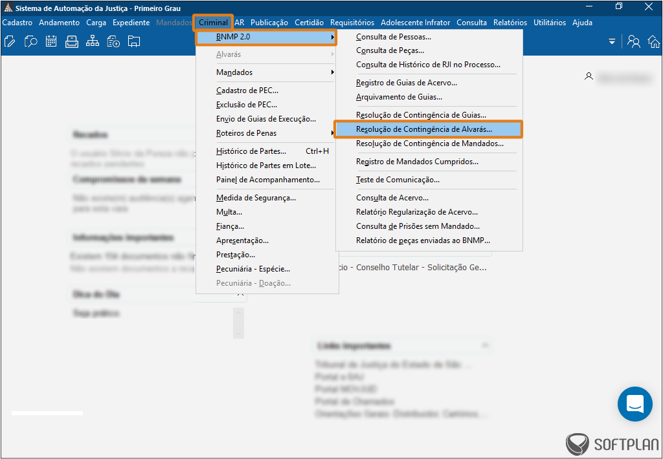Choose Envio de Guias de Execução...
663x459 pixels.
click(267, 119)
